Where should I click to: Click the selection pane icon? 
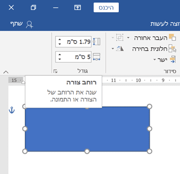172,48
